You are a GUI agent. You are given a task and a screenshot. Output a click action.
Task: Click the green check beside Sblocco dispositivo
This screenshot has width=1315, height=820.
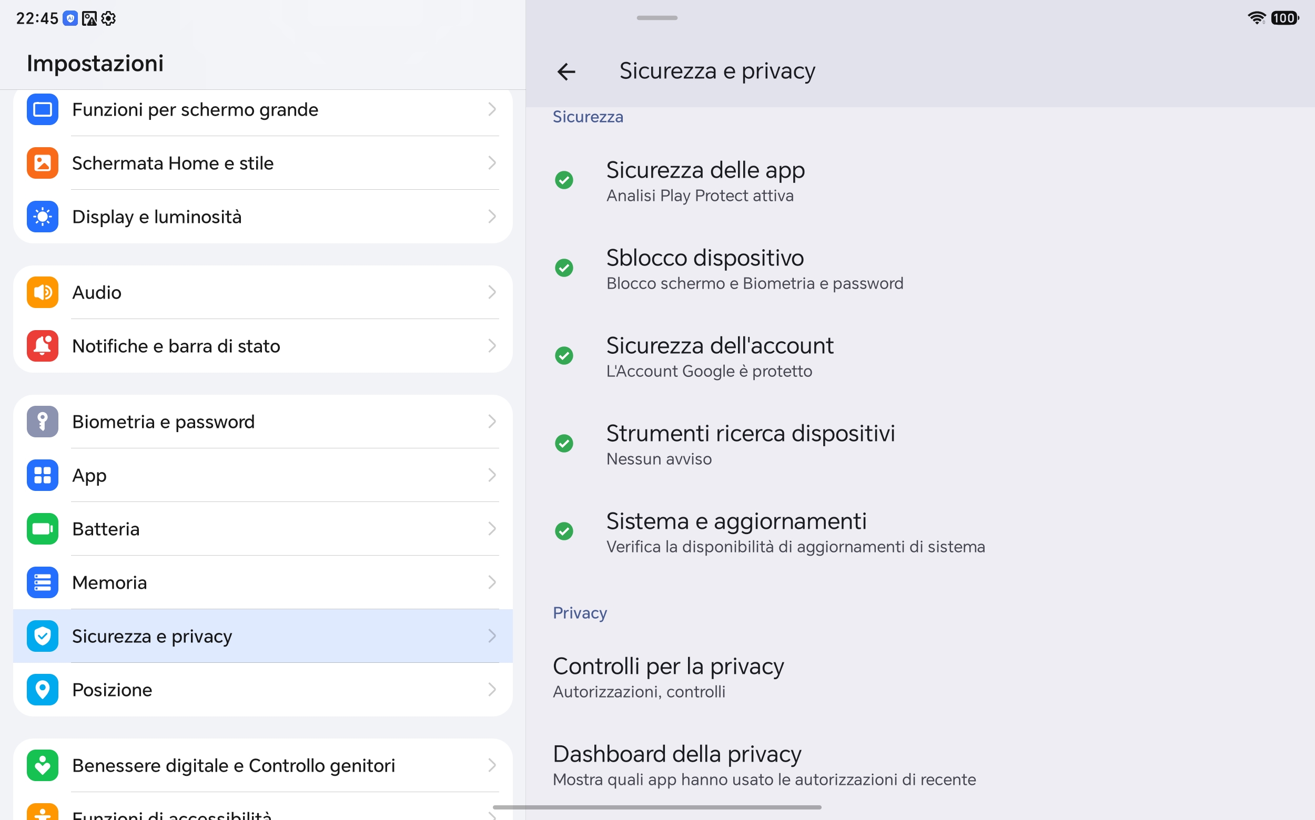[564, 268]
